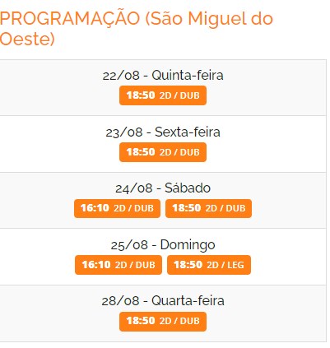Viewport: 330px width, 348px height.
Task: Click the PROGRAMAÇÃO heading word
Action: click(70, 19)
